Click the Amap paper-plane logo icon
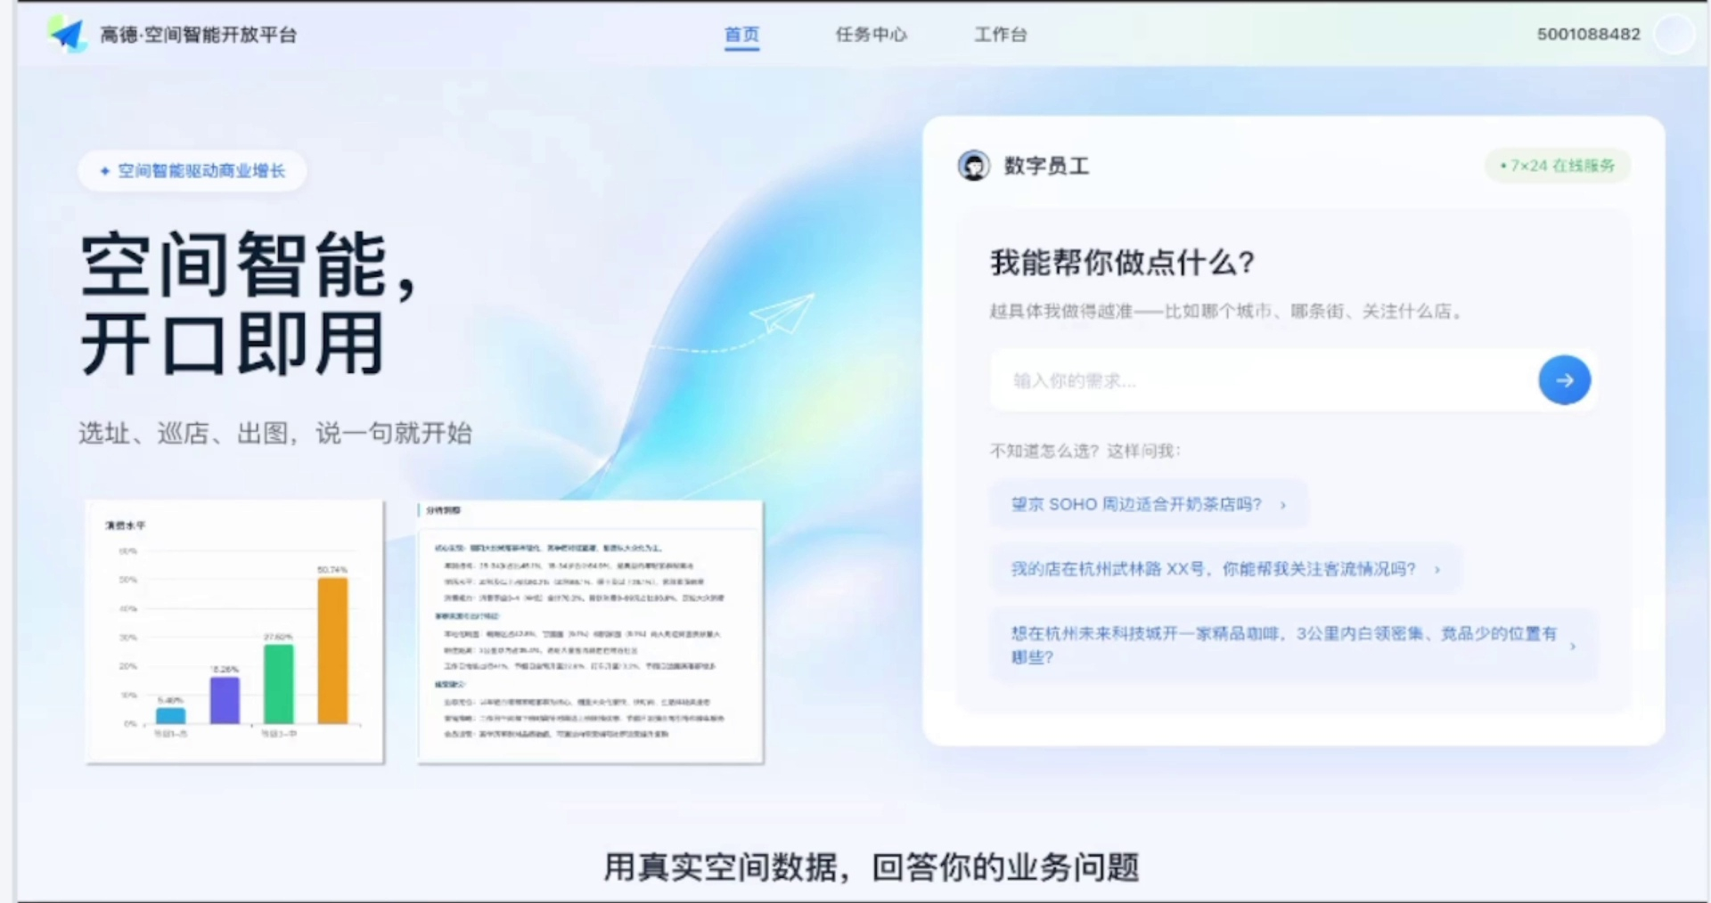The height and width of the screenshot is (903, 1711). click(68, 34)
